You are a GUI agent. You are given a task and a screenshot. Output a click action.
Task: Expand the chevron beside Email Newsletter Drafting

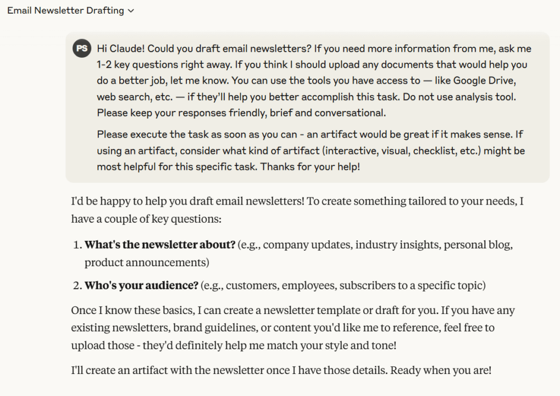pyautogui.click(x=131, y=10)
